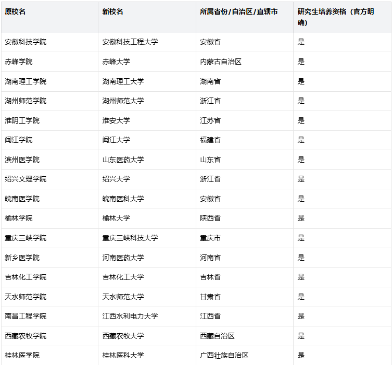Select the cell 河南省
This screenshot has width=392, height=365.
245,258
